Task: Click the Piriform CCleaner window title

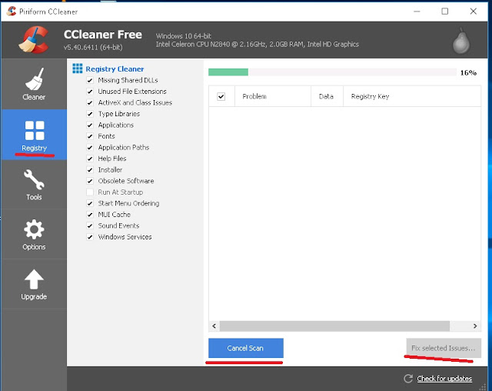Action: coord(48,12)
